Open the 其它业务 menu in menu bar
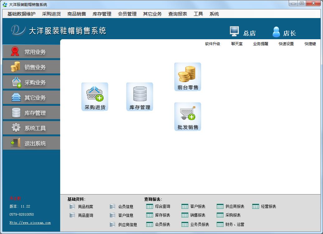This screenshot has width=323, height=234. click(x=152, y=14)
